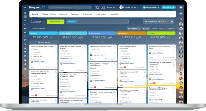Expand the Создать сделку dropdown arrow
Image resolution: width=206 pixels, height=111 pixels.
click(62, 22)
